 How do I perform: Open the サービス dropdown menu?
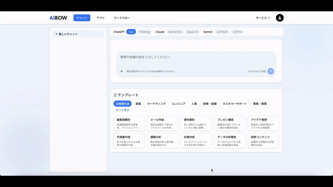click(x=263, y=18)
